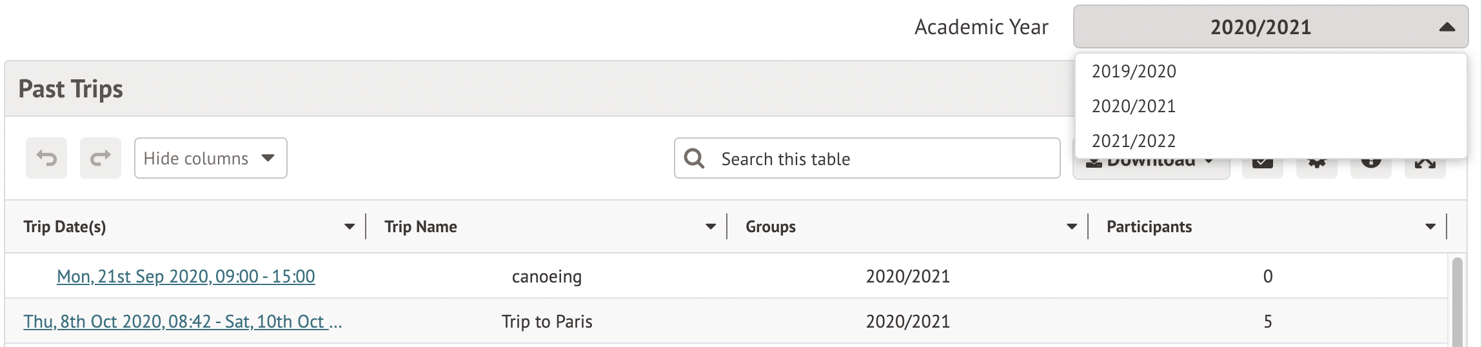
Task: Click the info circle icon button
Action: tap(1370, 163)
